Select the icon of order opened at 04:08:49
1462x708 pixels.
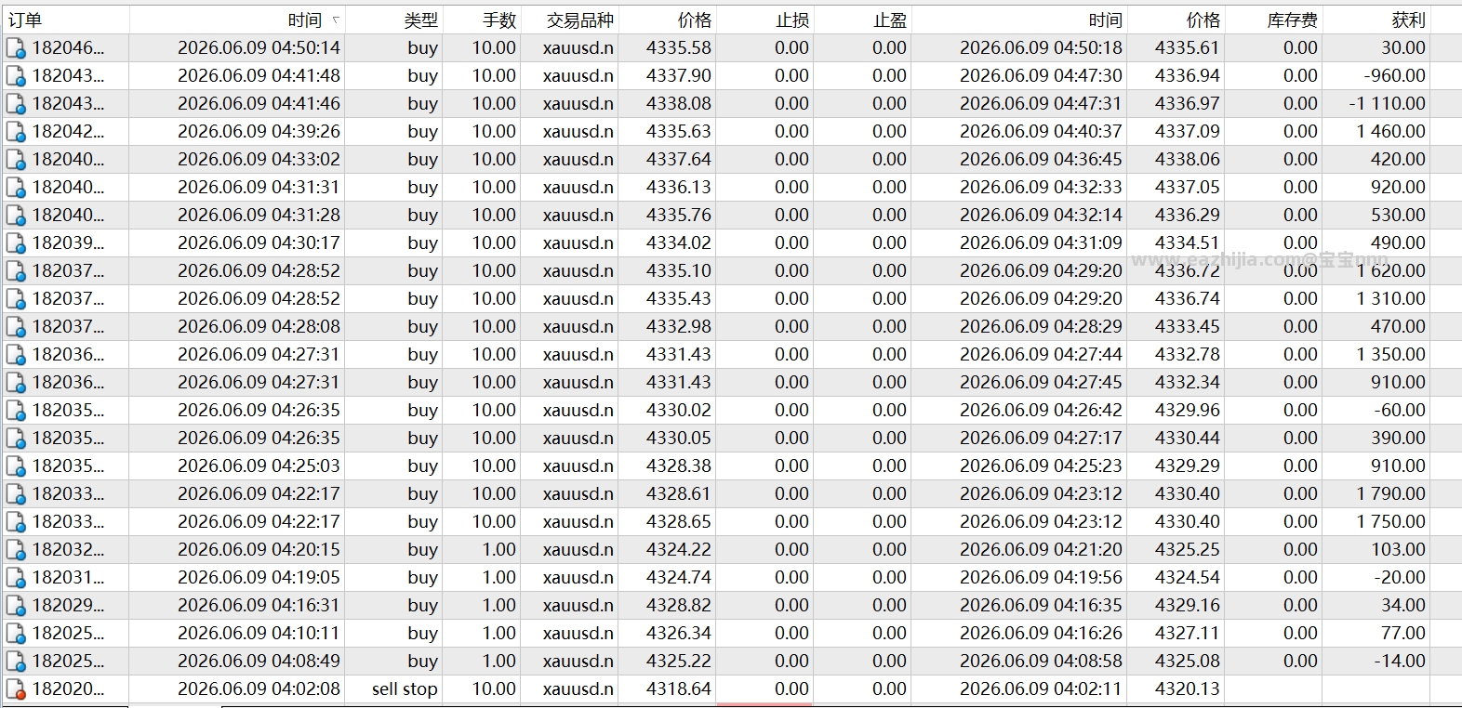tap(16, 662)
